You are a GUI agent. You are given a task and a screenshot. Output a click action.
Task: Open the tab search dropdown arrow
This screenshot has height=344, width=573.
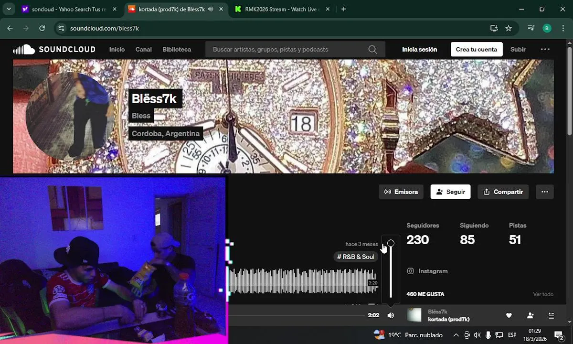(x=9, y=9)
